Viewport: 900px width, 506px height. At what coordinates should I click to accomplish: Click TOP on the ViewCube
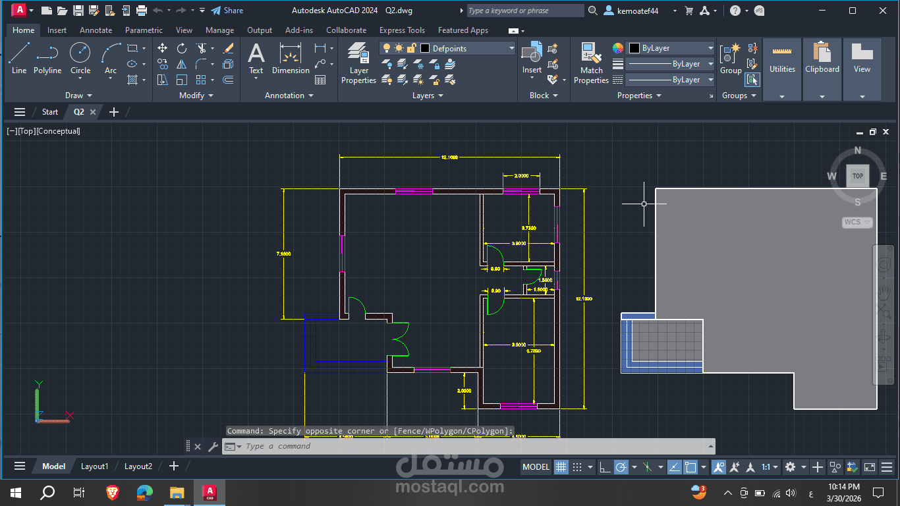pyautogui.click(x=857, y=176)
